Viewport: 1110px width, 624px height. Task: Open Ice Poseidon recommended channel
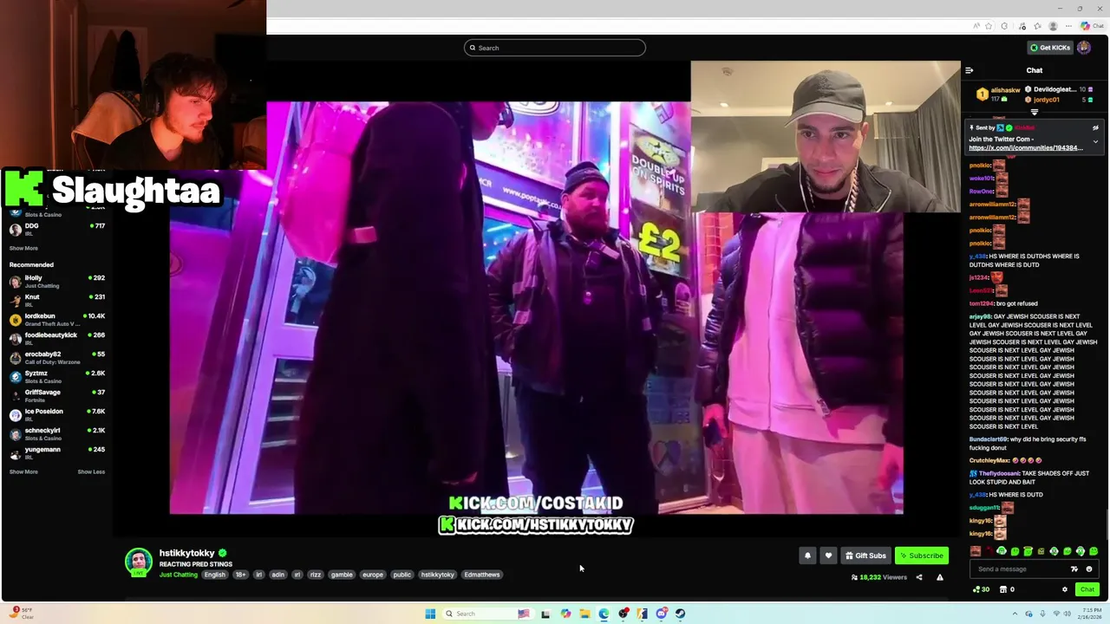point(56,414)
